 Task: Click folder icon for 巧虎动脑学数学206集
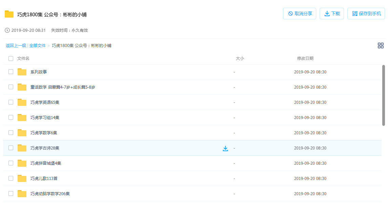tap(22, 193)
